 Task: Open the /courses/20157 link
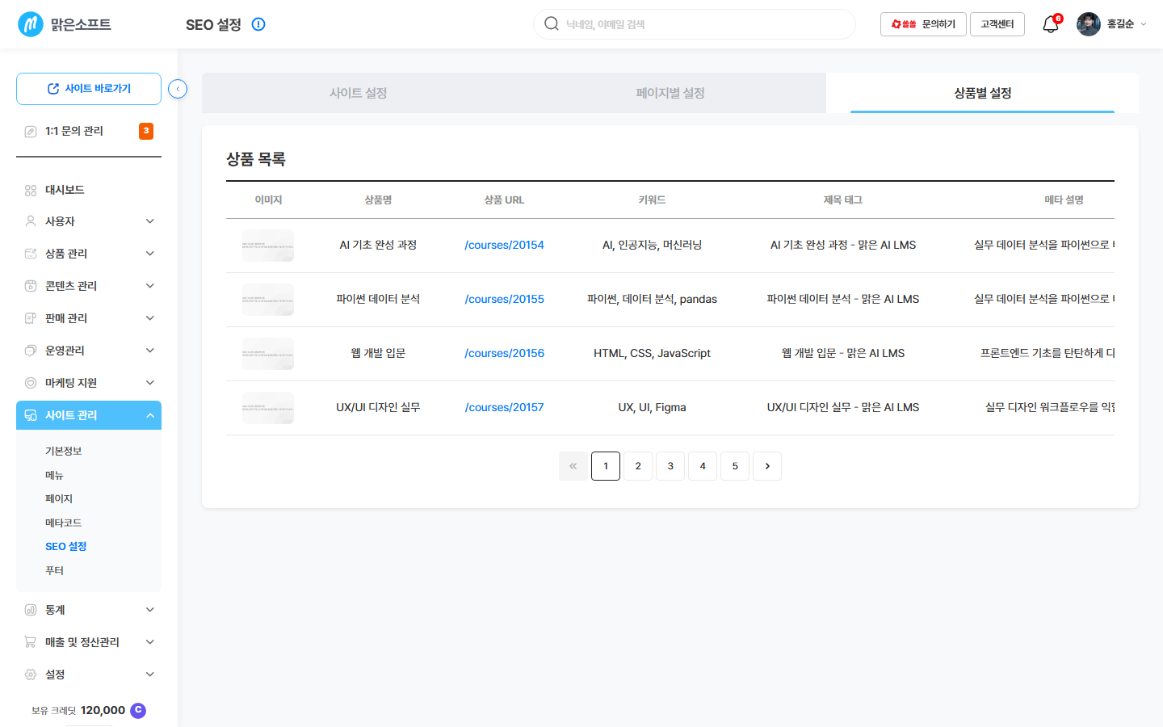(x=504, y=407)
